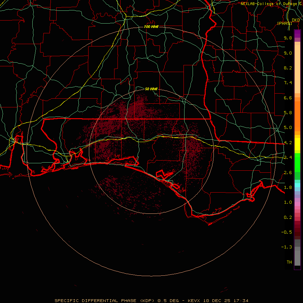303x303 pixels.
Task: Click the "TH" threshold label on the scale
Action: [289, 262]
